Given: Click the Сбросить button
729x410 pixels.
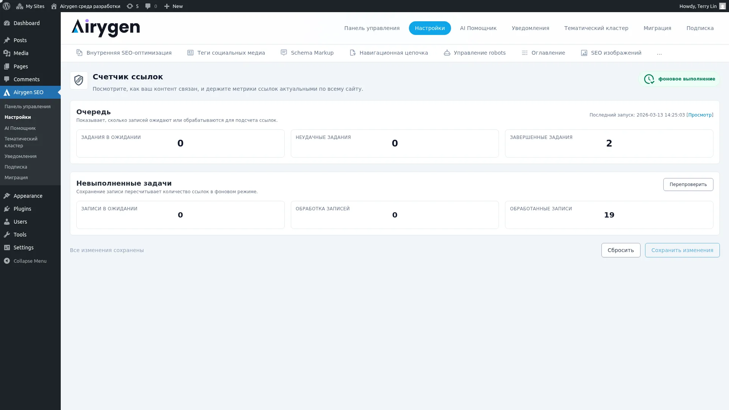Looking at the screenshot, I should tap(620, 250).
